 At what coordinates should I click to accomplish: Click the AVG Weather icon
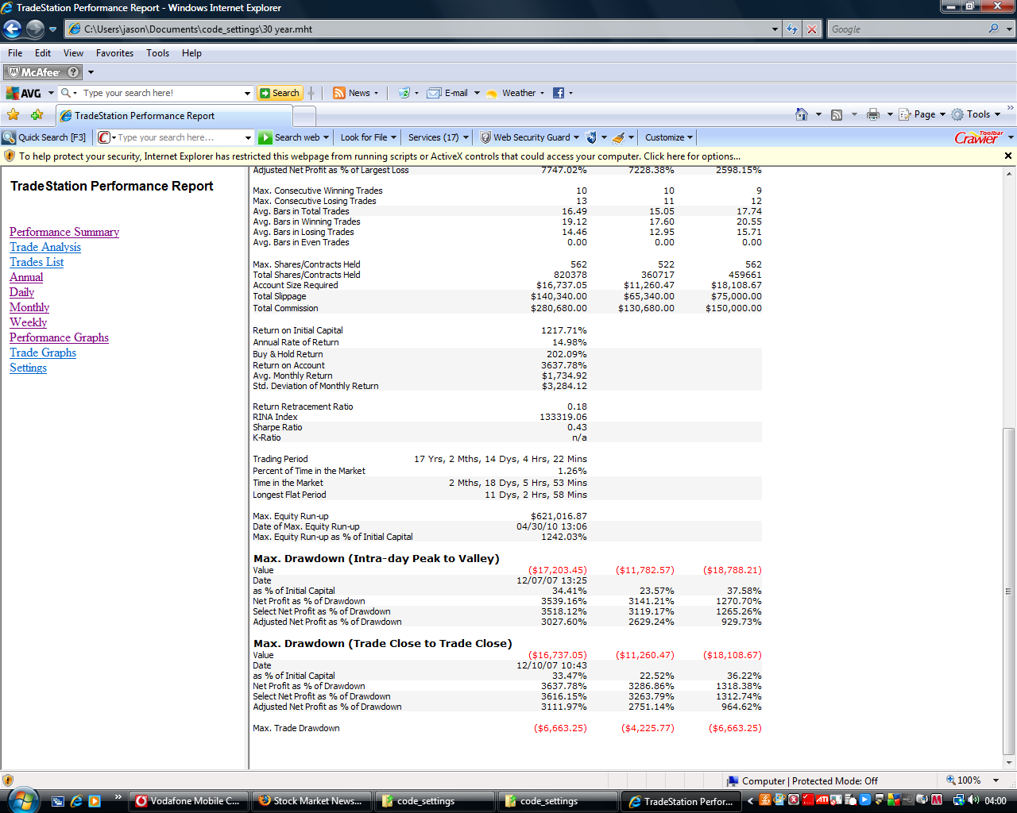pos(492,93)
